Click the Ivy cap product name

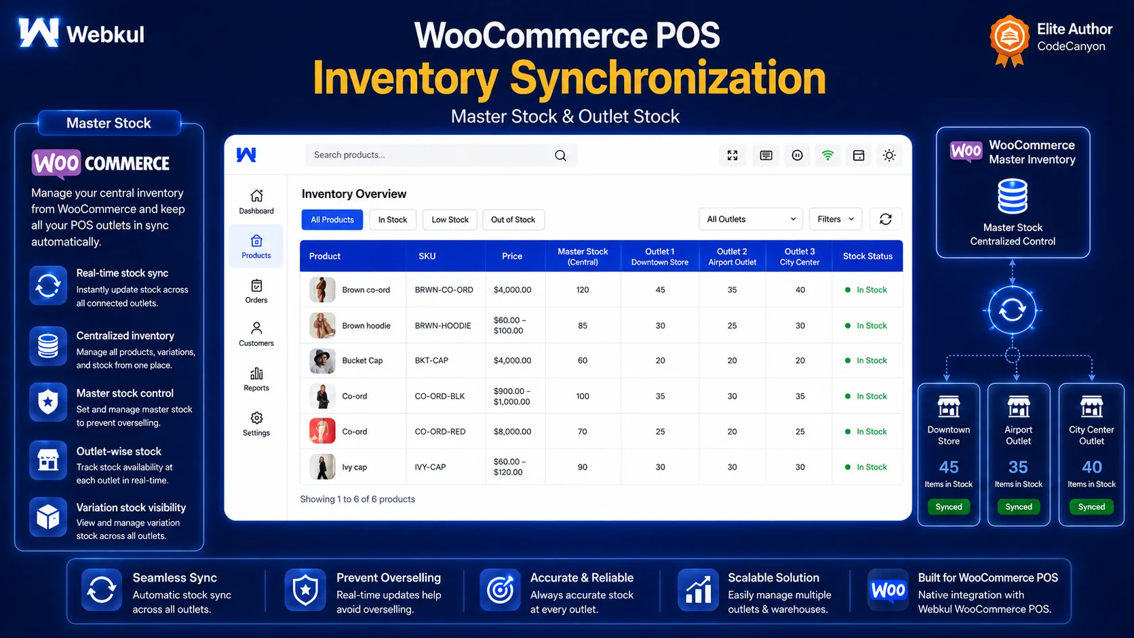(354, 467)
